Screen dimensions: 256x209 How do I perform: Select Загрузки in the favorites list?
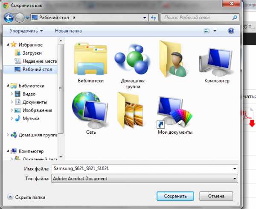tap(31, 53)
